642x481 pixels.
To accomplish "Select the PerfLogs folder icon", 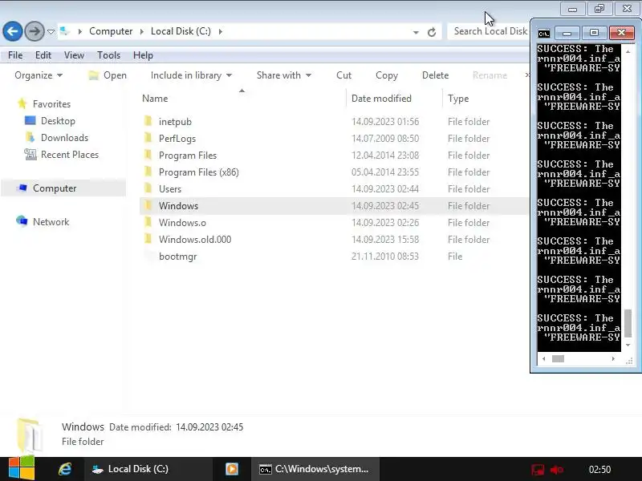I will (x=148, y=138).
